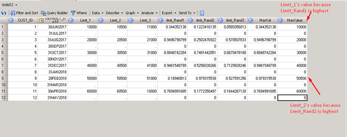Open the Data dropdown menu
Screen dimensions: 347x137
coord(98,13)
